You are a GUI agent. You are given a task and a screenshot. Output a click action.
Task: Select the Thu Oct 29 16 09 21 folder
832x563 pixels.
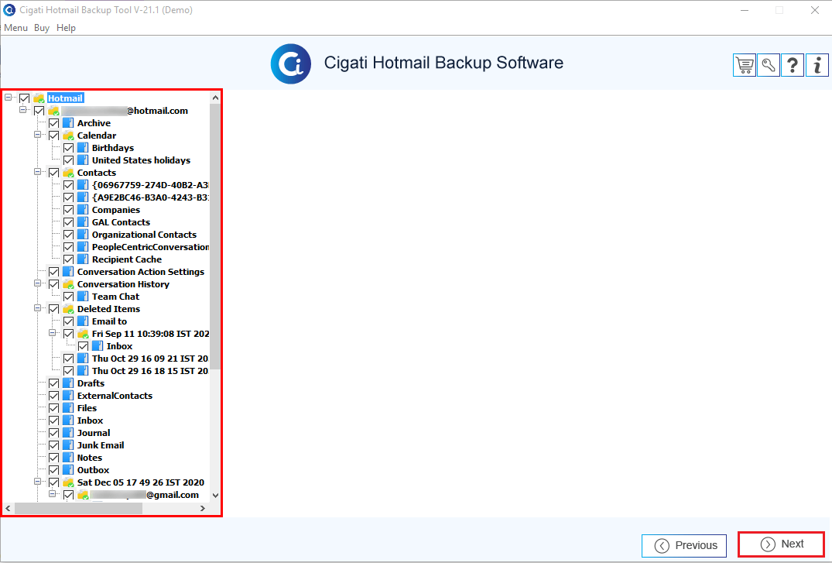150,359
